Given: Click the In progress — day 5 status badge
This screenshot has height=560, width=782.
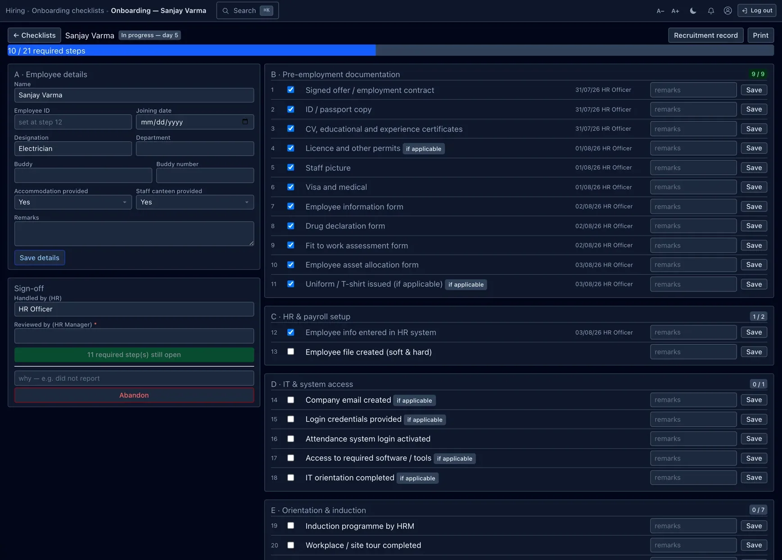Looking at the screenshot, I should tap(149, 35).
